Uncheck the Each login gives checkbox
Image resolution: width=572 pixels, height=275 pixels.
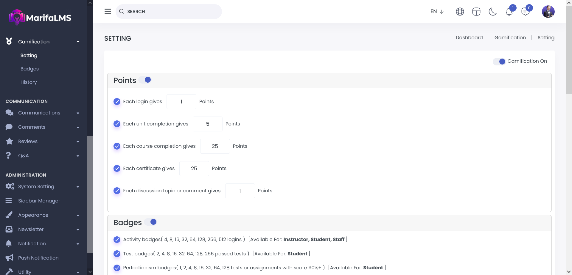117,102
